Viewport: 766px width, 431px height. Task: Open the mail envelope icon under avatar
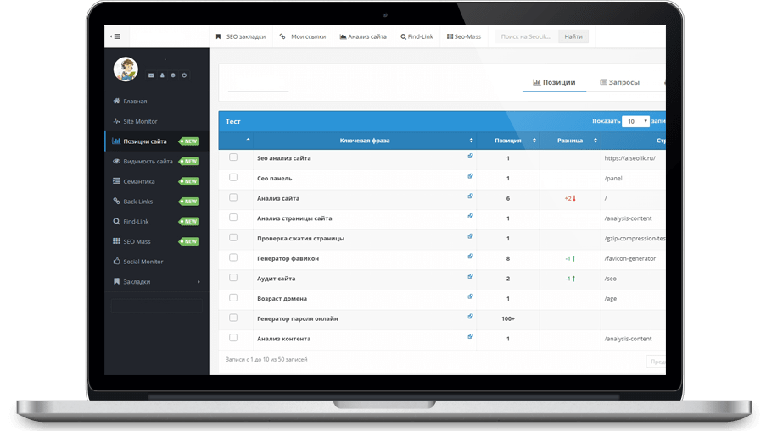[151, 75]
